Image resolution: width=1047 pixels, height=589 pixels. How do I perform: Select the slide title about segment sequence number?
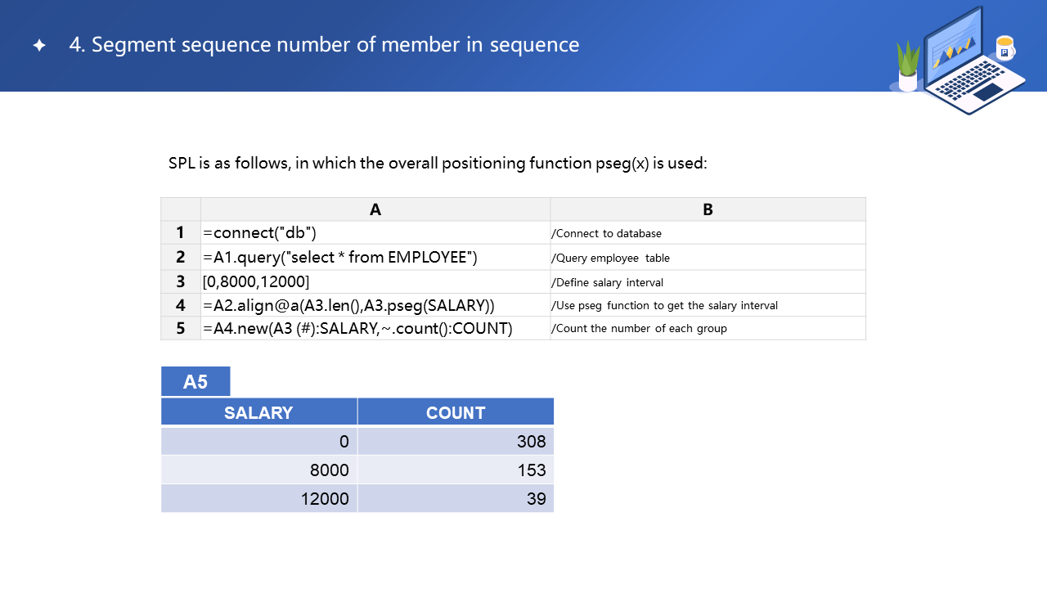pyautogui.click(x=324, y=45)
